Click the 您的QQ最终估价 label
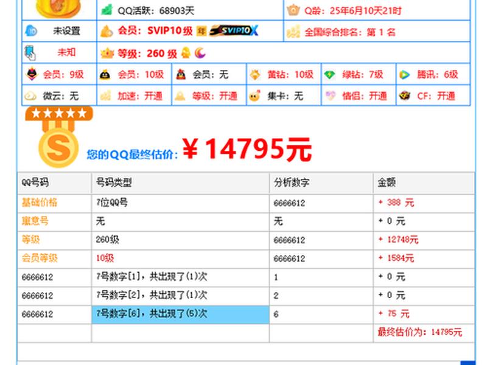Screen dimensions: 487x365 coord(132,154)
